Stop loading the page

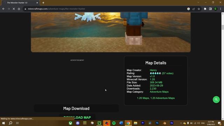point(14,9)
